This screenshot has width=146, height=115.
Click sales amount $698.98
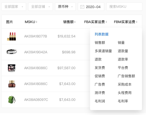69,52
